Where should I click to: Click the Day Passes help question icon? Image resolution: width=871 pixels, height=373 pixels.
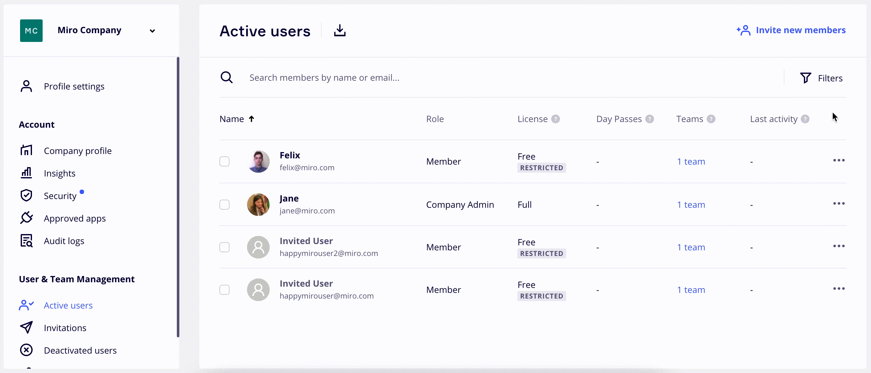649,119
